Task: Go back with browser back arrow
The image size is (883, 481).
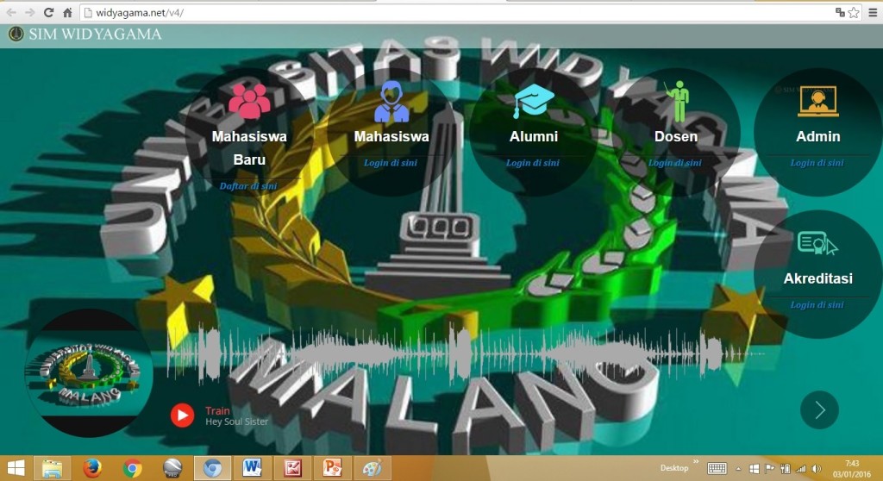Action: 11,12
